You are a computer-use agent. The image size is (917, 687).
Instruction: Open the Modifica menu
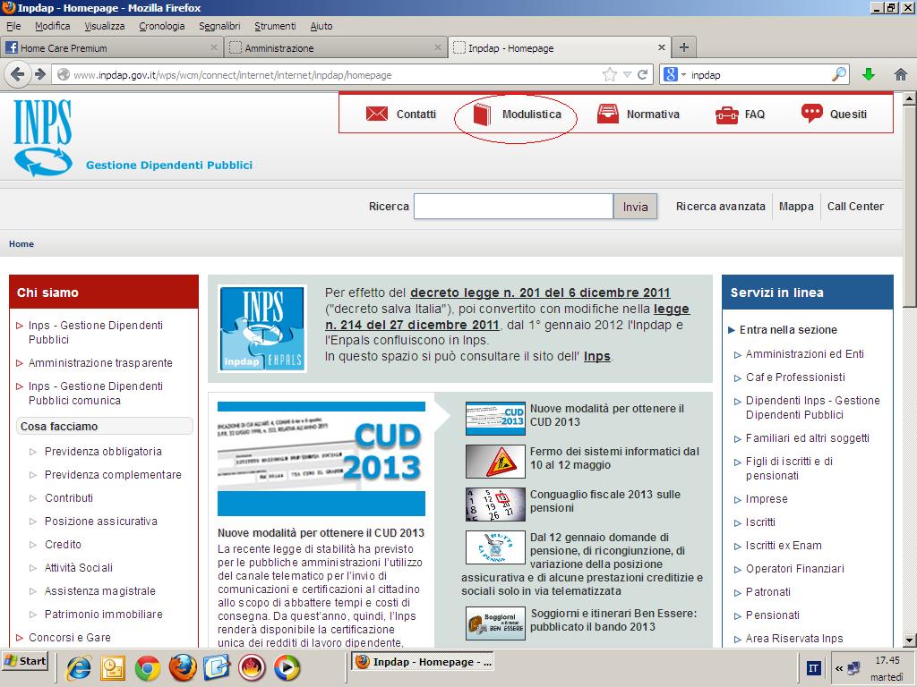pos(53,26)
